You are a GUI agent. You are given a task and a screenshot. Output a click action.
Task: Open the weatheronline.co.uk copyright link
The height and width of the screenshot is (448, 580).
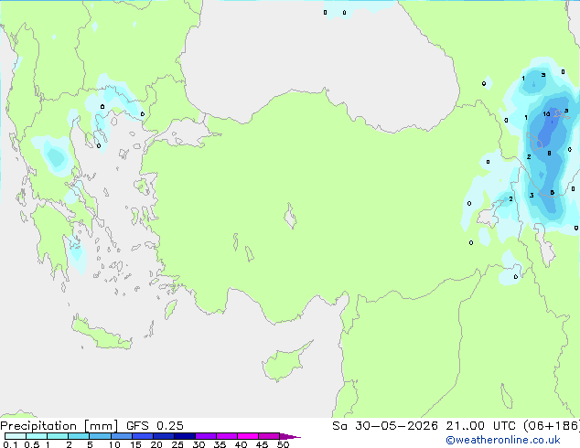point(502,440)
